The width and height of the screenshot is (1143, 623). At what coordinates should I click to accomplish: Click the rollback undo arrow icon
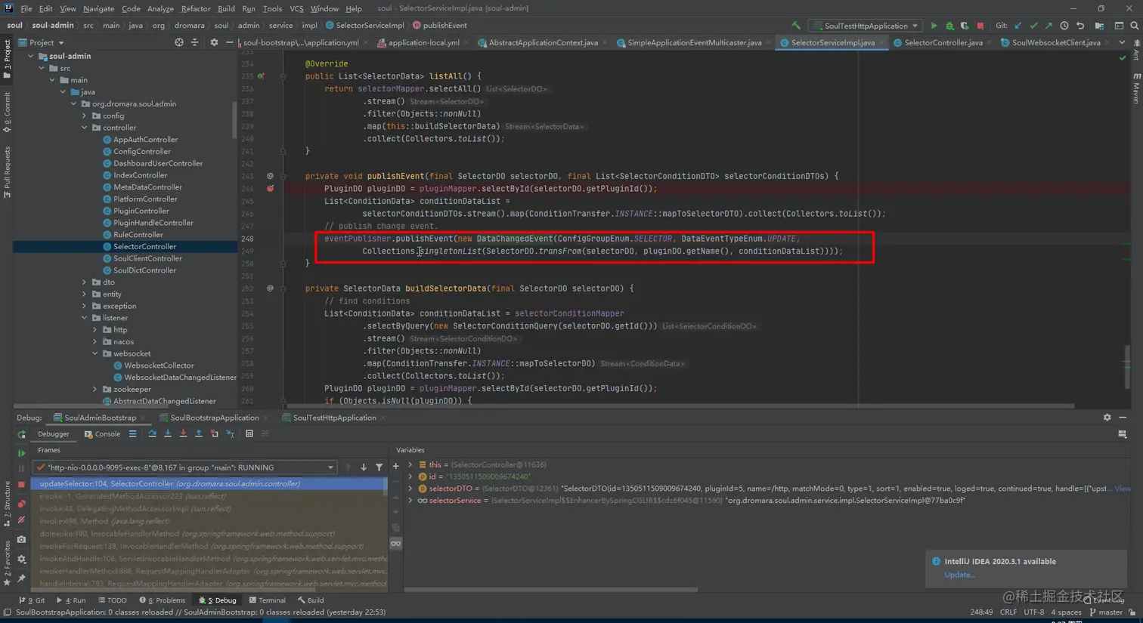[1080, 26]
